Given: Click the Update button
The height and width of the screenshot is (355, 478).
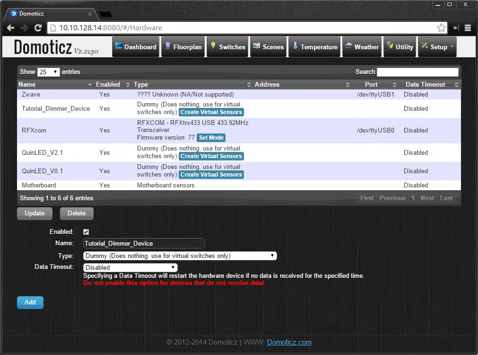Looking at the screenshot, I should [35, 213].
